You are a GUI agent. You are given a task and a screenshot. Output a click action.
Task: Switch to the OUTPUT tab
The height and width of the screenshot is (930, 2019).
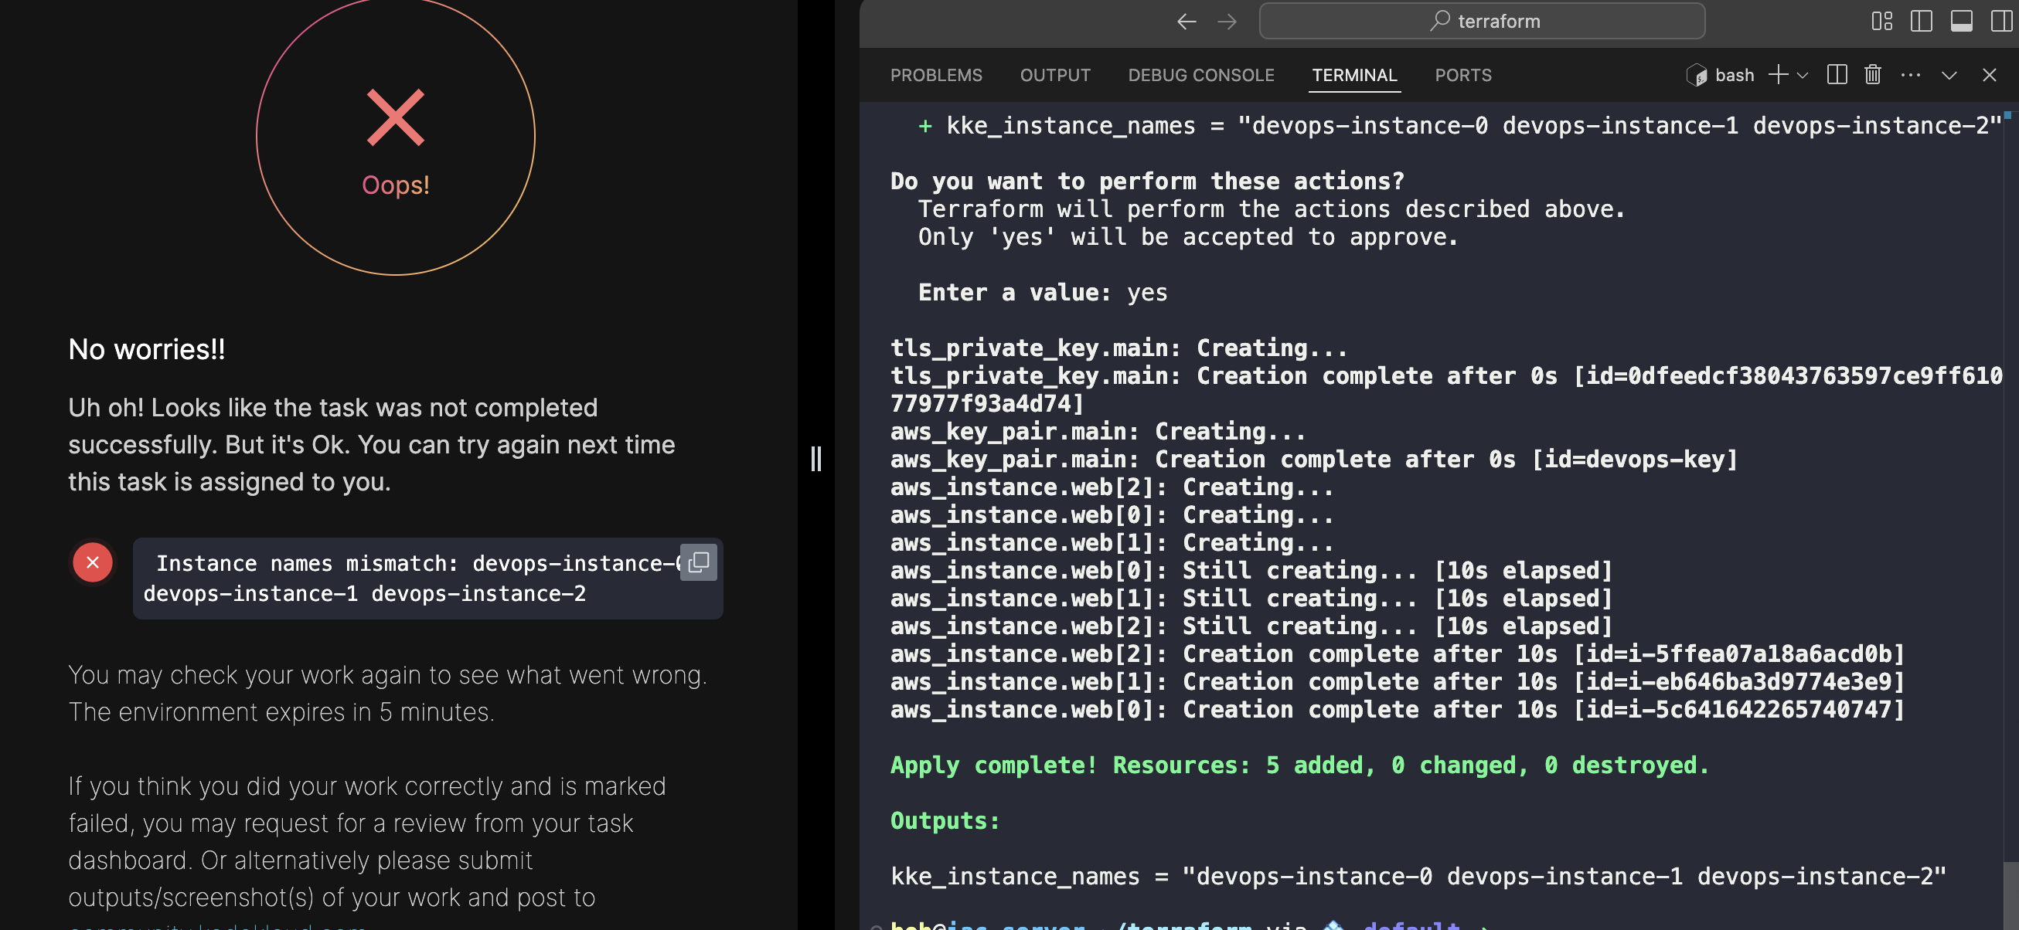1055,75
